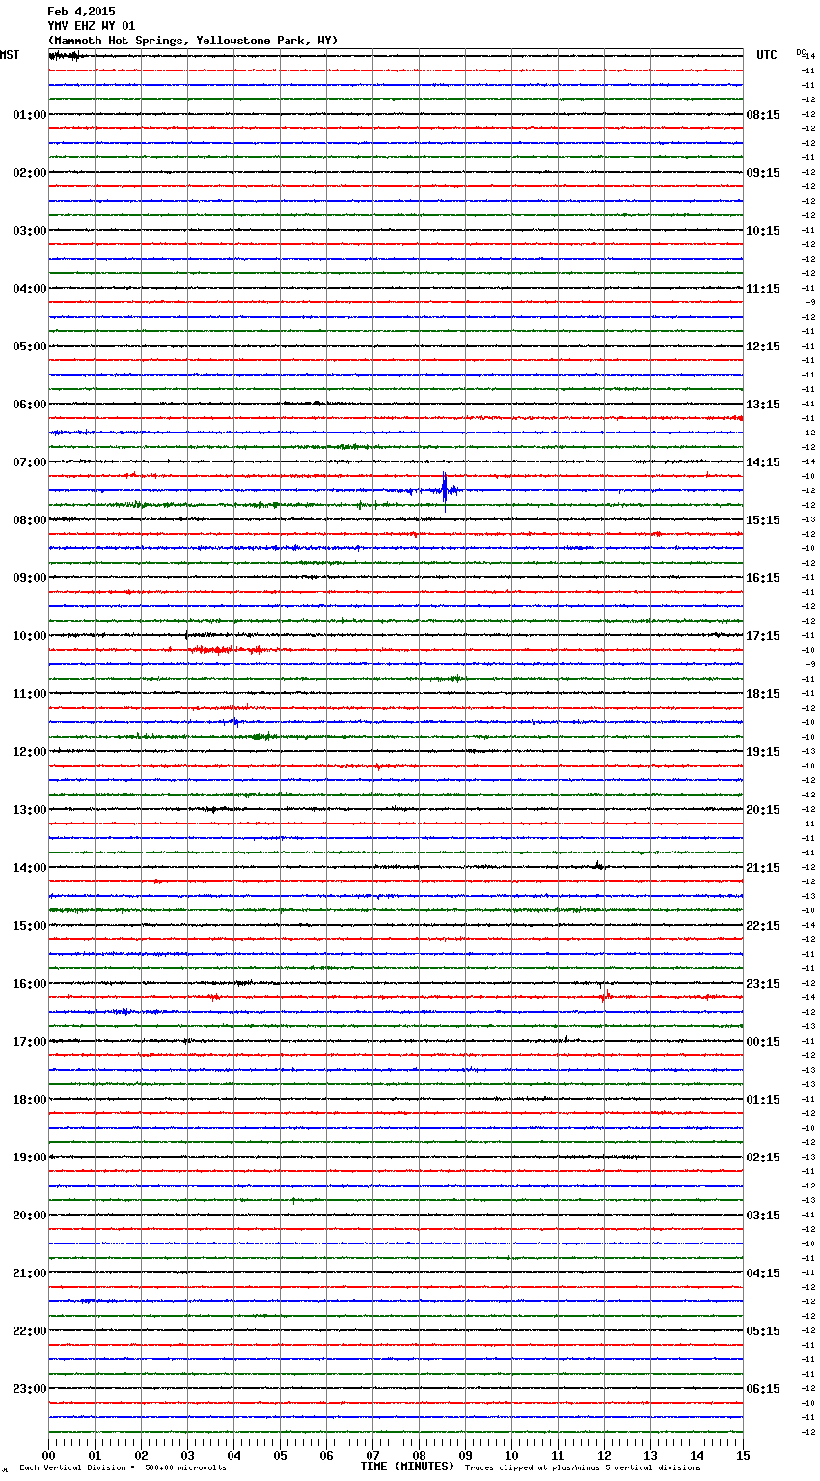The height and width of the screenshot is (1481, 820).
Task: Click the 'Traces clipped' footer note
Action: click(x=583, y=1468)
